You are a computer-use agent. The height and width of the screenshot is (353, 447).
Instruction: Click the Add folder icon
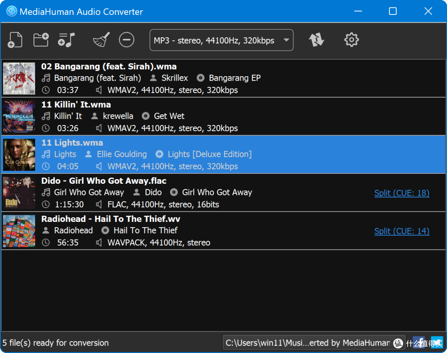(x=41, y=40)
